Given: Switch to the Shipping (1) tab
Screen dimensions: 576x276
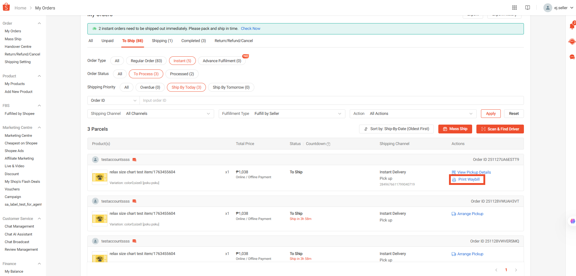Looking at the screenshot, I should pos(162,41).
